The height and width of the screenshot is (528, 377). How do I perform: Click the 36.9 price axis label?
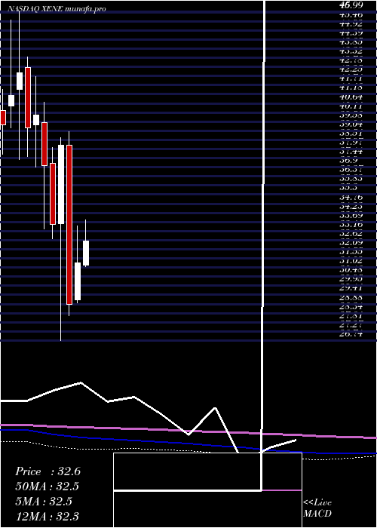(x=348, y=161)
